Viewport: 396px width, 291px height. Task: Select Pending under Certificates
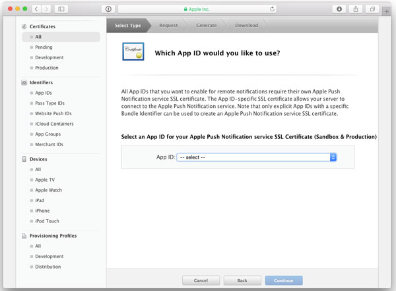[44, 47]
